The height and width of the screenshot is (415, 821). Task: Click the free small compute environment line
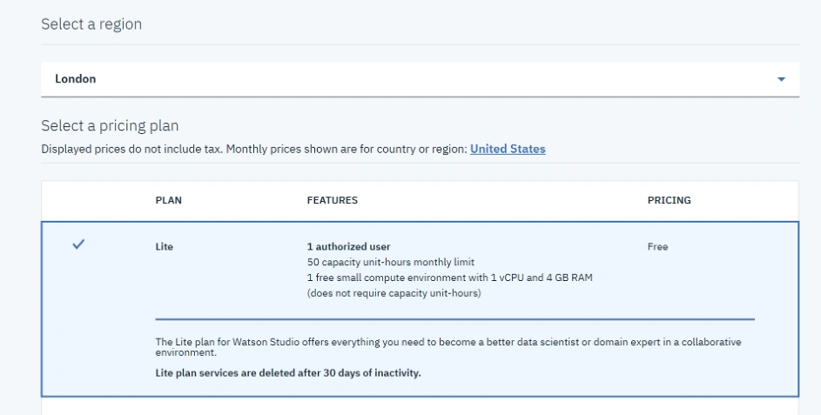click(x=450, y=278)
